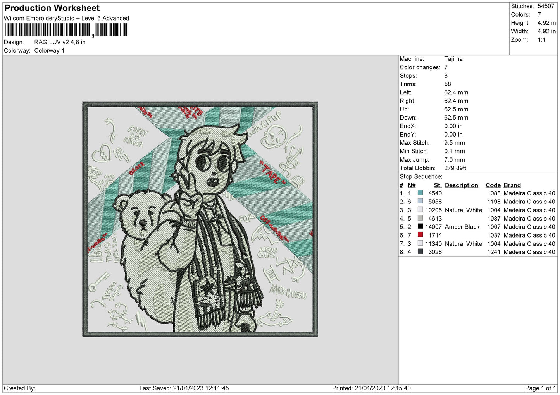
Task: Click the Page 1 of 1 footer text
Action: [x=540, y=388]
